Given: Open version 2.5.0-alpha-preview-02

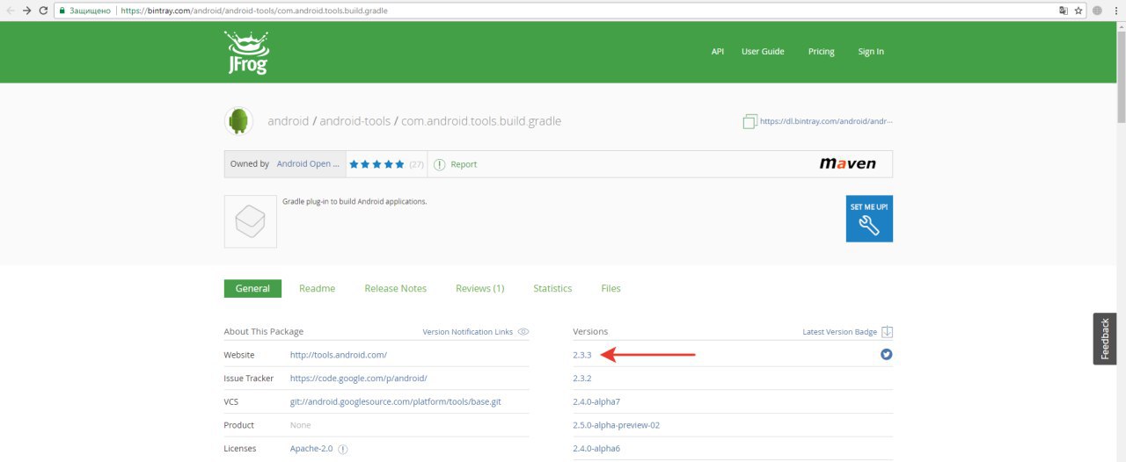Looking at the screenshot, I should (x=617, y=425).
